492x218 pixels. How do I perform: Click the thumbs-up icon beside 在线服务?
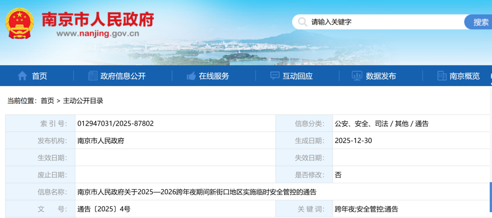191,76
